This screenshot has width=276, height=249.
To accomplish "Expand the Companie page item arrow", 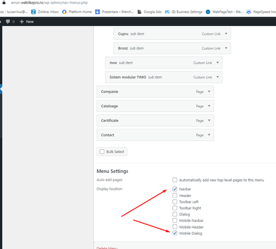I will point(209,92).
